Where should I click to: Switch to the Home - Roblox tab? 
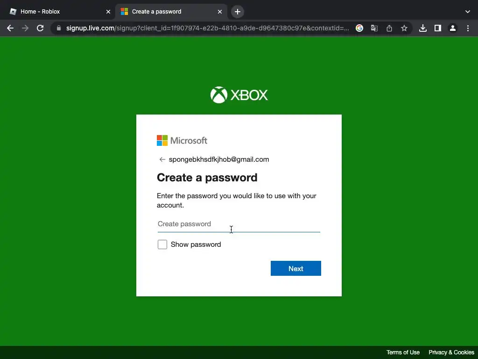pyautogui.click(x=58, y=12)
